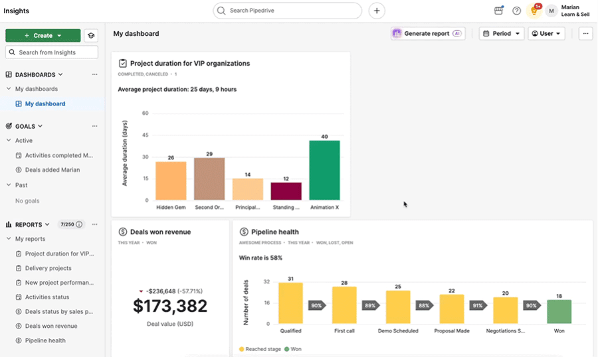The width and height of the screenshot is (598, 357).
Task: Open the User filter dropdown
Action: (546, 34)
